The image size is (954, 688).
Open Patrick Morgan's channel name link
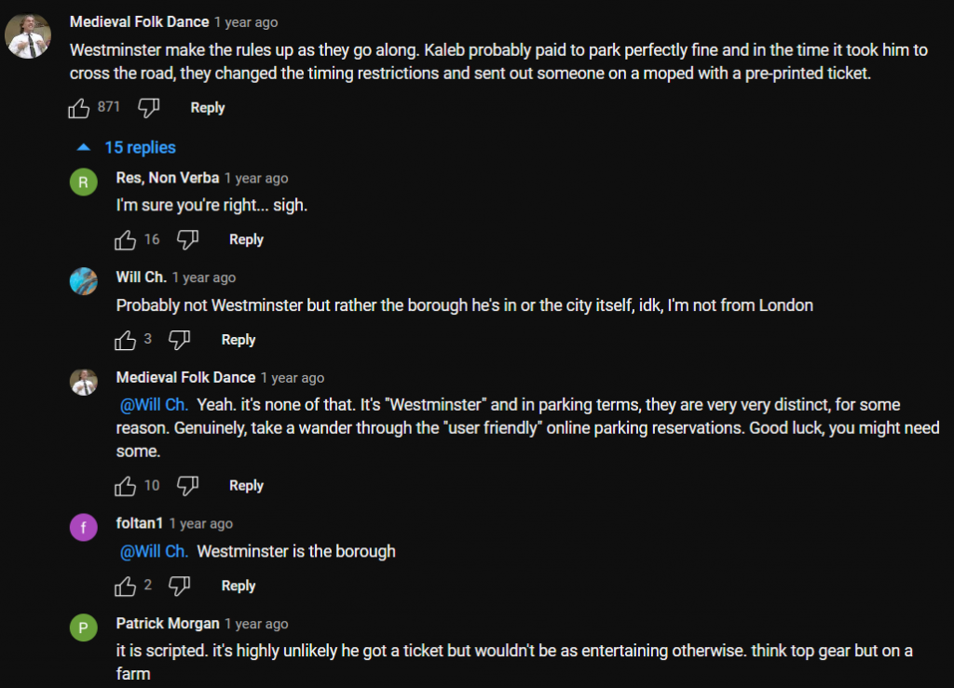click(168, 624)
